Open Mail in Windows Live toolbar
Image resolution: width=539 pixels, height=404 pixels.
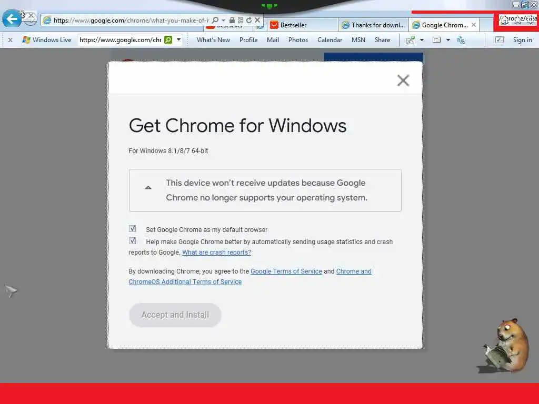pos(273,40)
